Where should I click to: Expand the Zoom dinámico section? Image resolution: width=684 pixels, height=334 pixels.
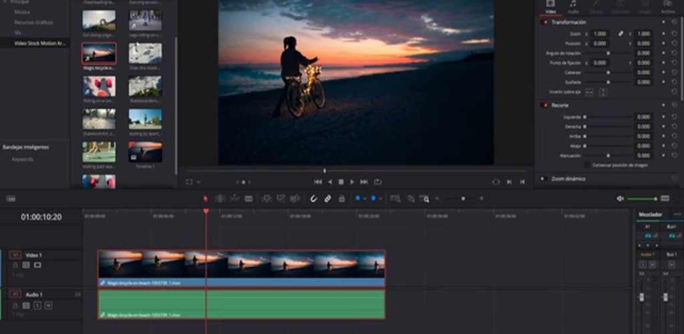click(x=569, y=179)
